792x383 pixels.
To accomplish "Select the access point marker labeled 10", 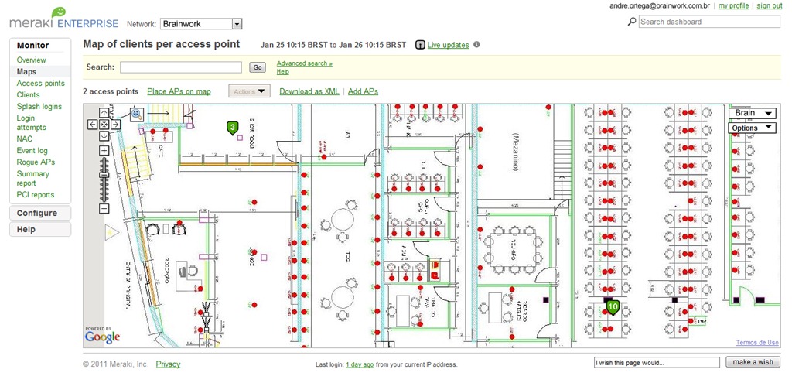I will point(613,306).
